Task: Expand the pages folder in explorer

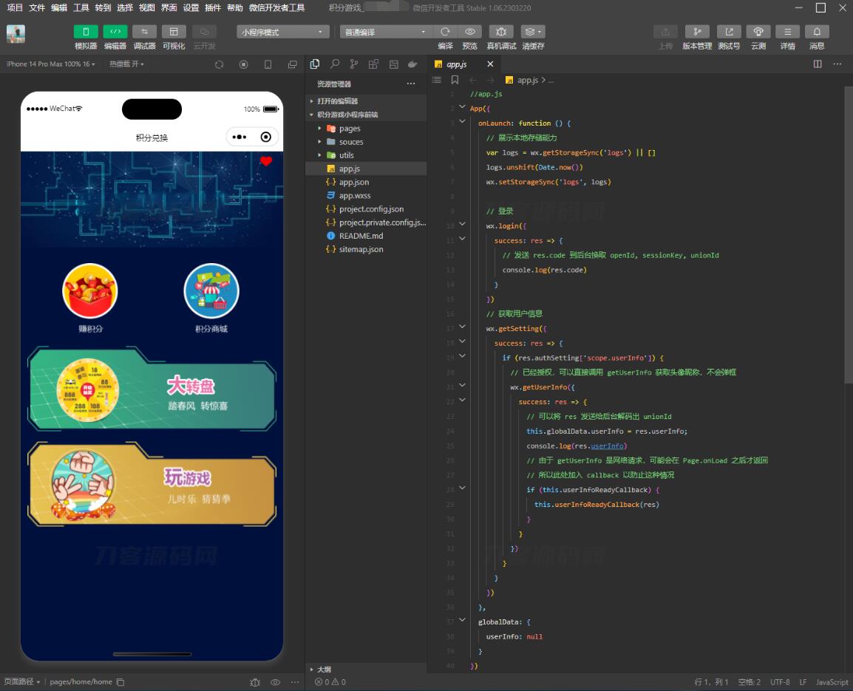Action: coord(350,129)
